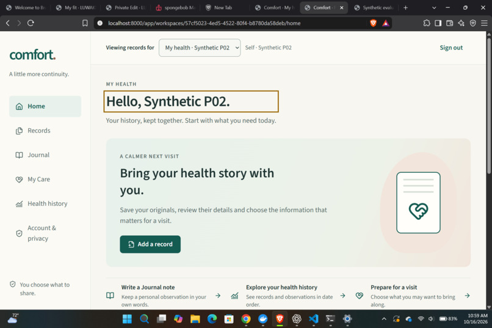Click the address bar URL
The width and height of the screenshot is (492, 328).
pos(204,23)
